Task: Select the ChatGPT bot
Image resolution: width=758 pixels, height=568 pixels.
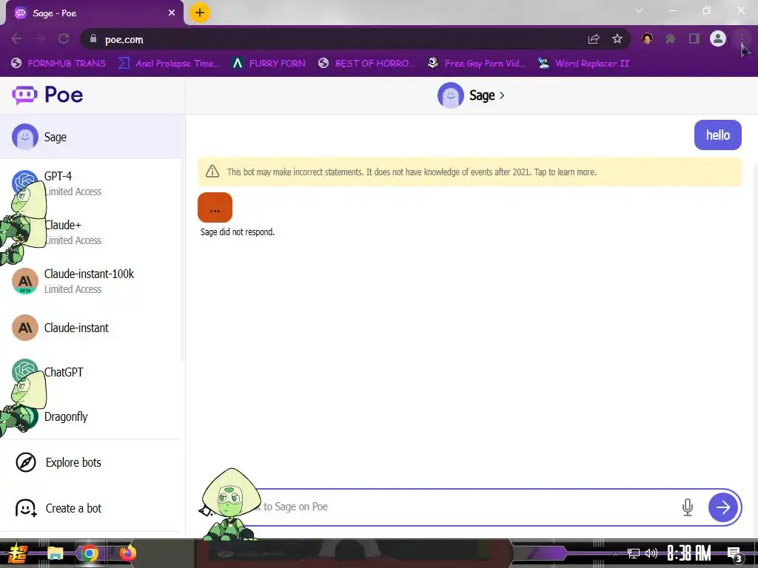Action: pos(91,372)
